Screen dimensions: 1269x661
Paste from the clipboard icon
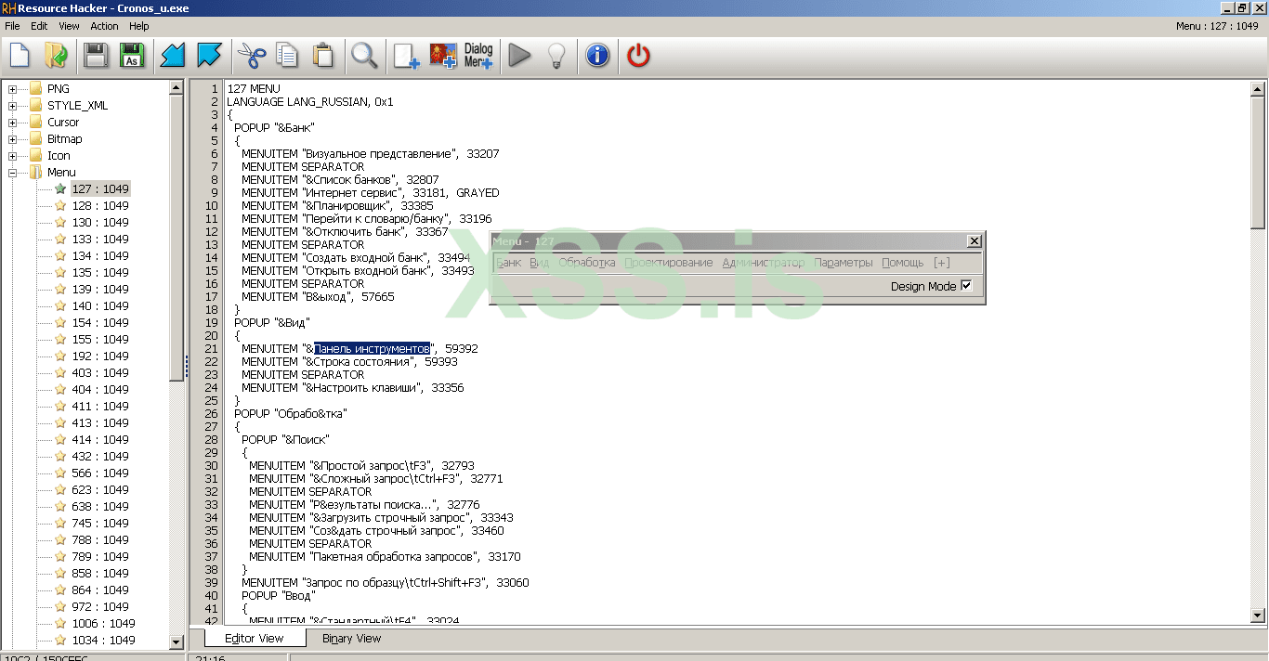[x=323, y=56]
